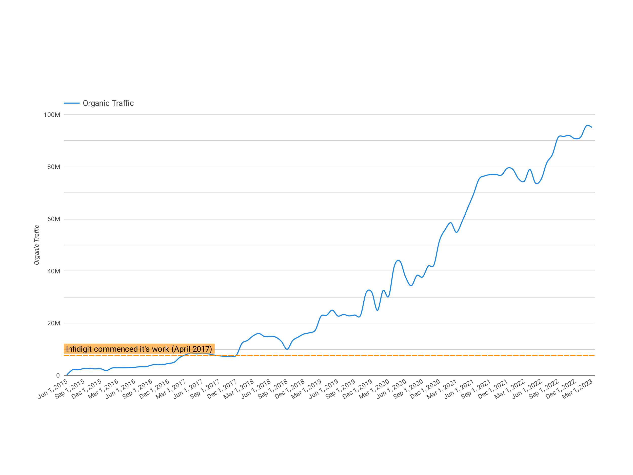Click the Jun 1, 2020 x-axis label
This screenshot has width=633, height=475.
[x=391, y=389]
